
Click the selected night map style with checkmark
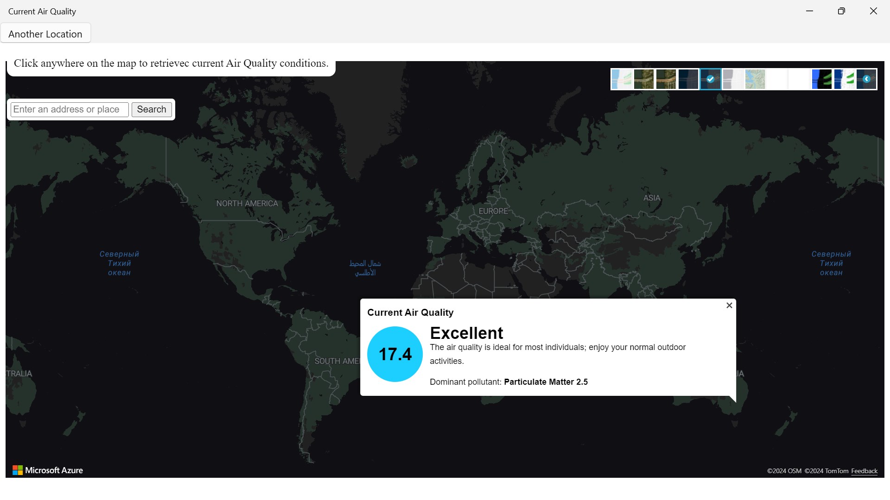pyautogui.click(x=710, y=79)
